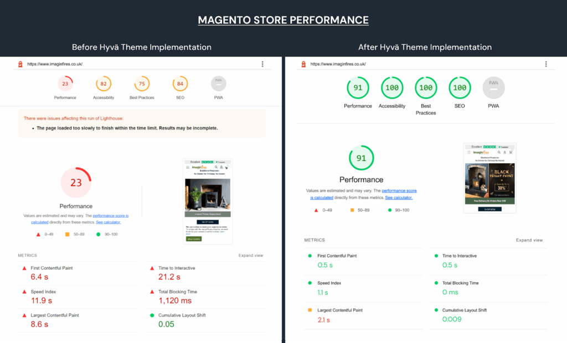Select the SEO gauge scoring 100
The width and height of the screenshot is (567, 343).
click(460, 88)
